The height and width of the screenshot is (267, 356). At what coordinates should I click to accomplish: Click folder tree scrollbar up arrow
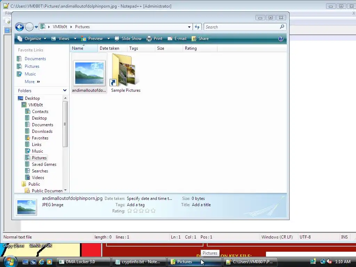pyautogui.click(x=65, y=98)
